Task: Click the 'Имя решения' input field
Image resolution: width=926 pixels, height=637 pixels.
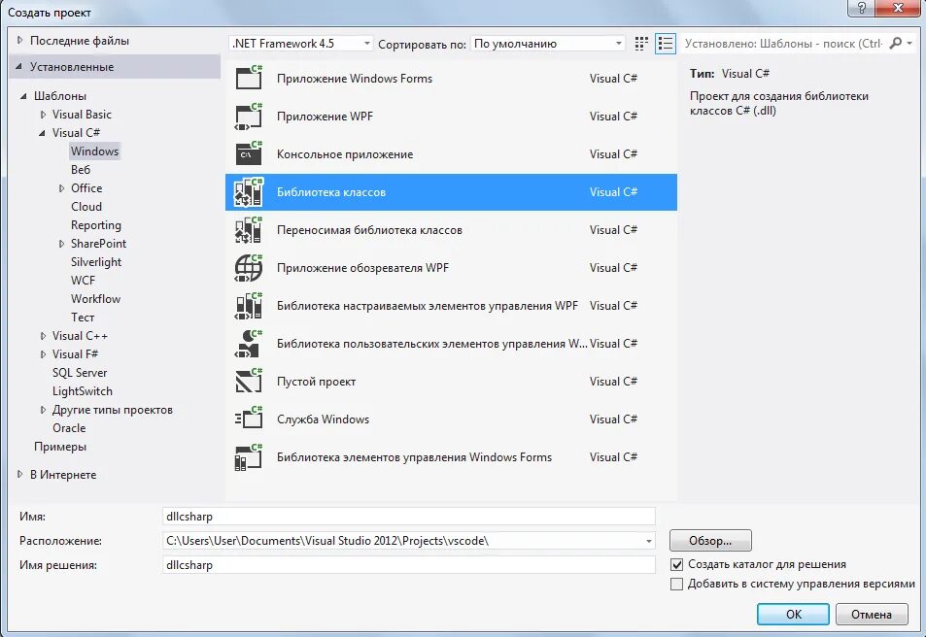Action: [409, 565]
